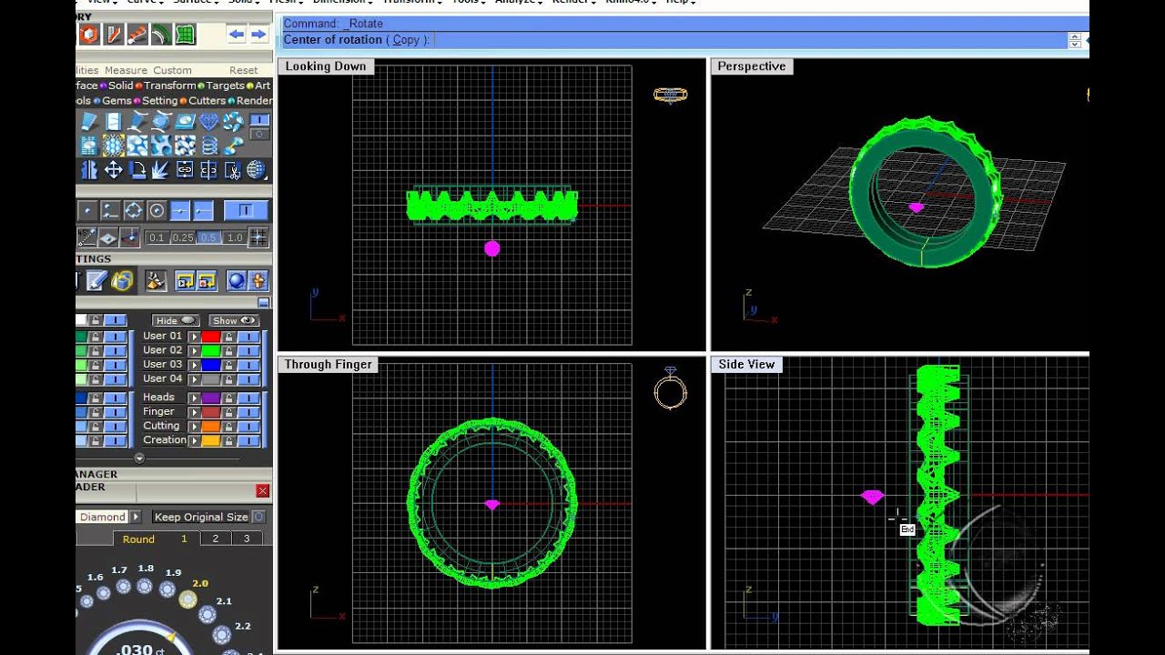Click Reset in the menu header

244,70
